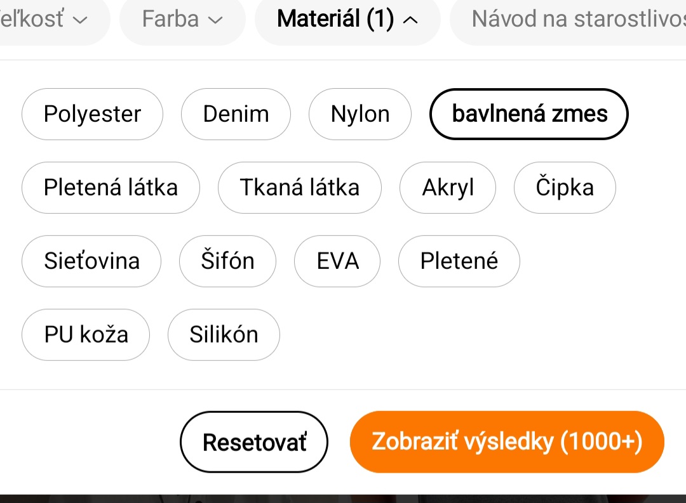Deselect the bavlnená zmes chip
Image resolution: width=686 pixels, height=503 pixels.
529,114
